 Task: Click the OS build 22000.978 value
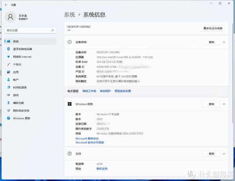click(x=103, y=129)
